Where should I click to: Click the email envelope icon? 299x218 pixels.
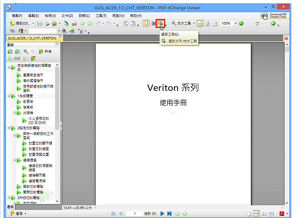(54, 23)
